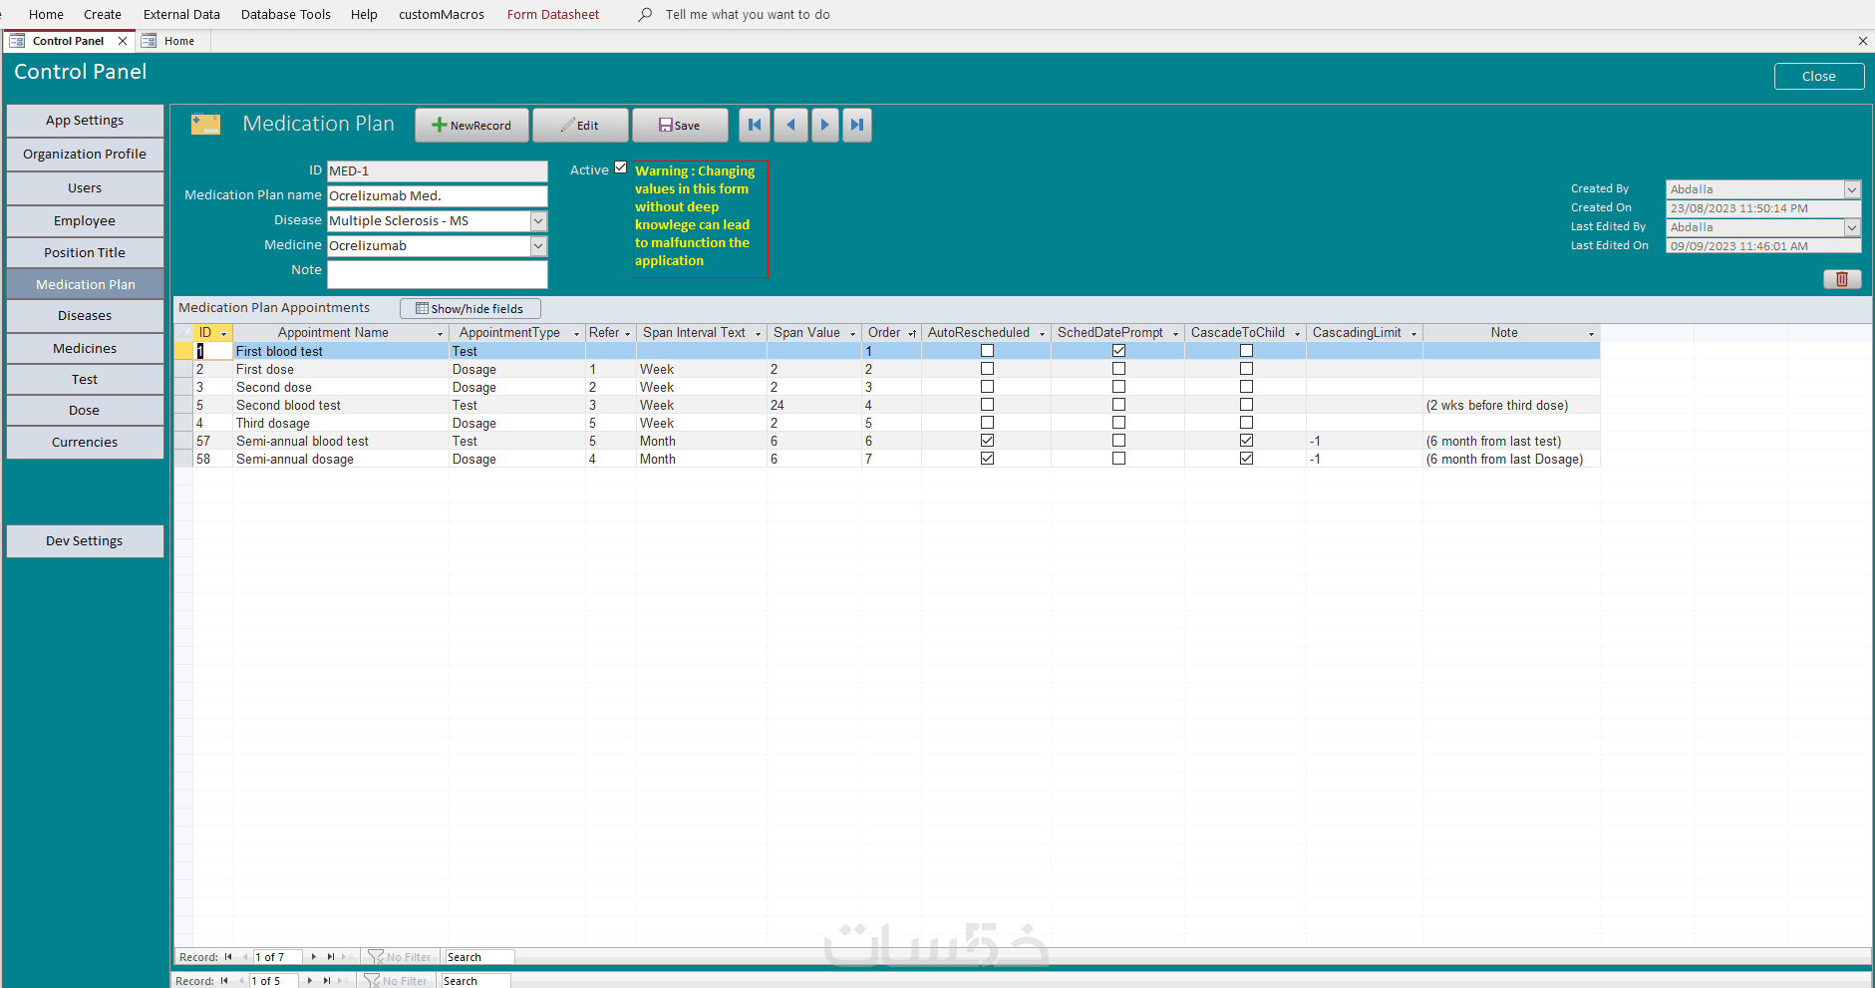Open the customMacros ribbon tab
This screenshot has width=1875, height=988.
pos(442,14)
